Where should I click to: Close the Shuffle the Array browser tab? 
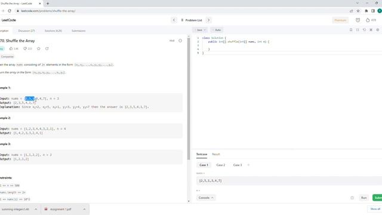[x=40, y=4]
